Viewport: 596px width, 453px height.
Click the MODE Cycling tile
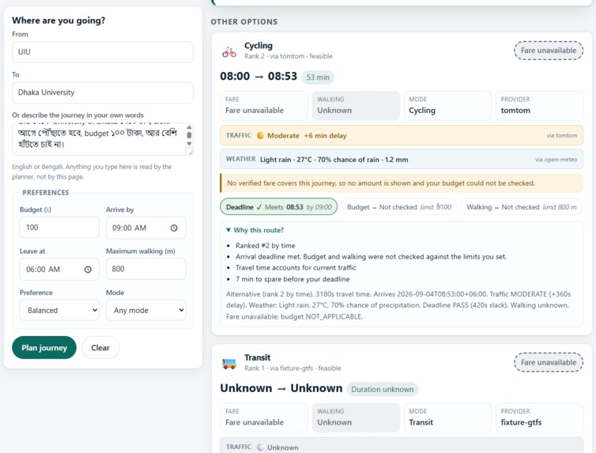(x=447, y=106)
